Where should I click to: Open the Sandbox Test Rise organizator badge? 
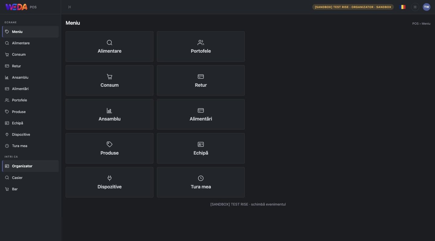point(353,7)
